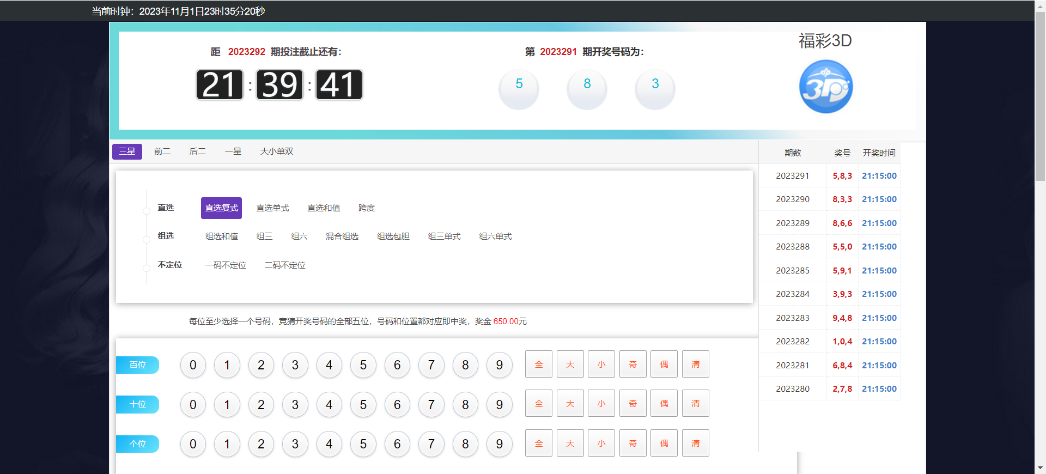The height and width of the screenshot is (474, 1046).
Task: Pick number 9 in the 百位 row
Action: [x=499, y=365]
